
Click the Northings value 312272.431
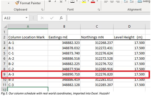(97, 48)
